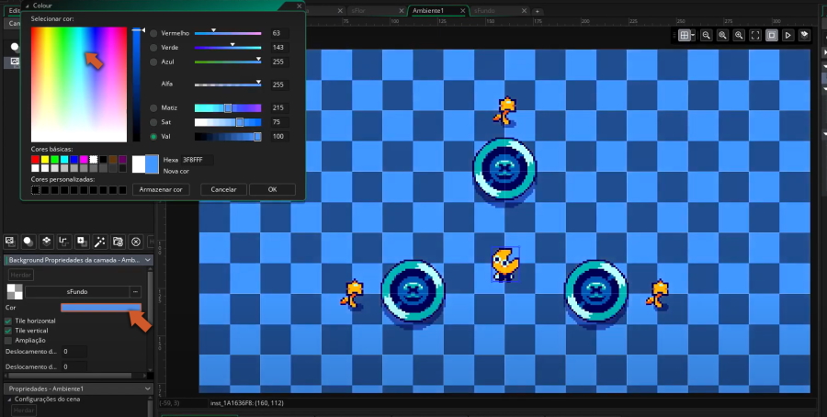Collapse the Colour dialog title triangle
Screen dimensions: 827x417
click(x=28, y=6)
